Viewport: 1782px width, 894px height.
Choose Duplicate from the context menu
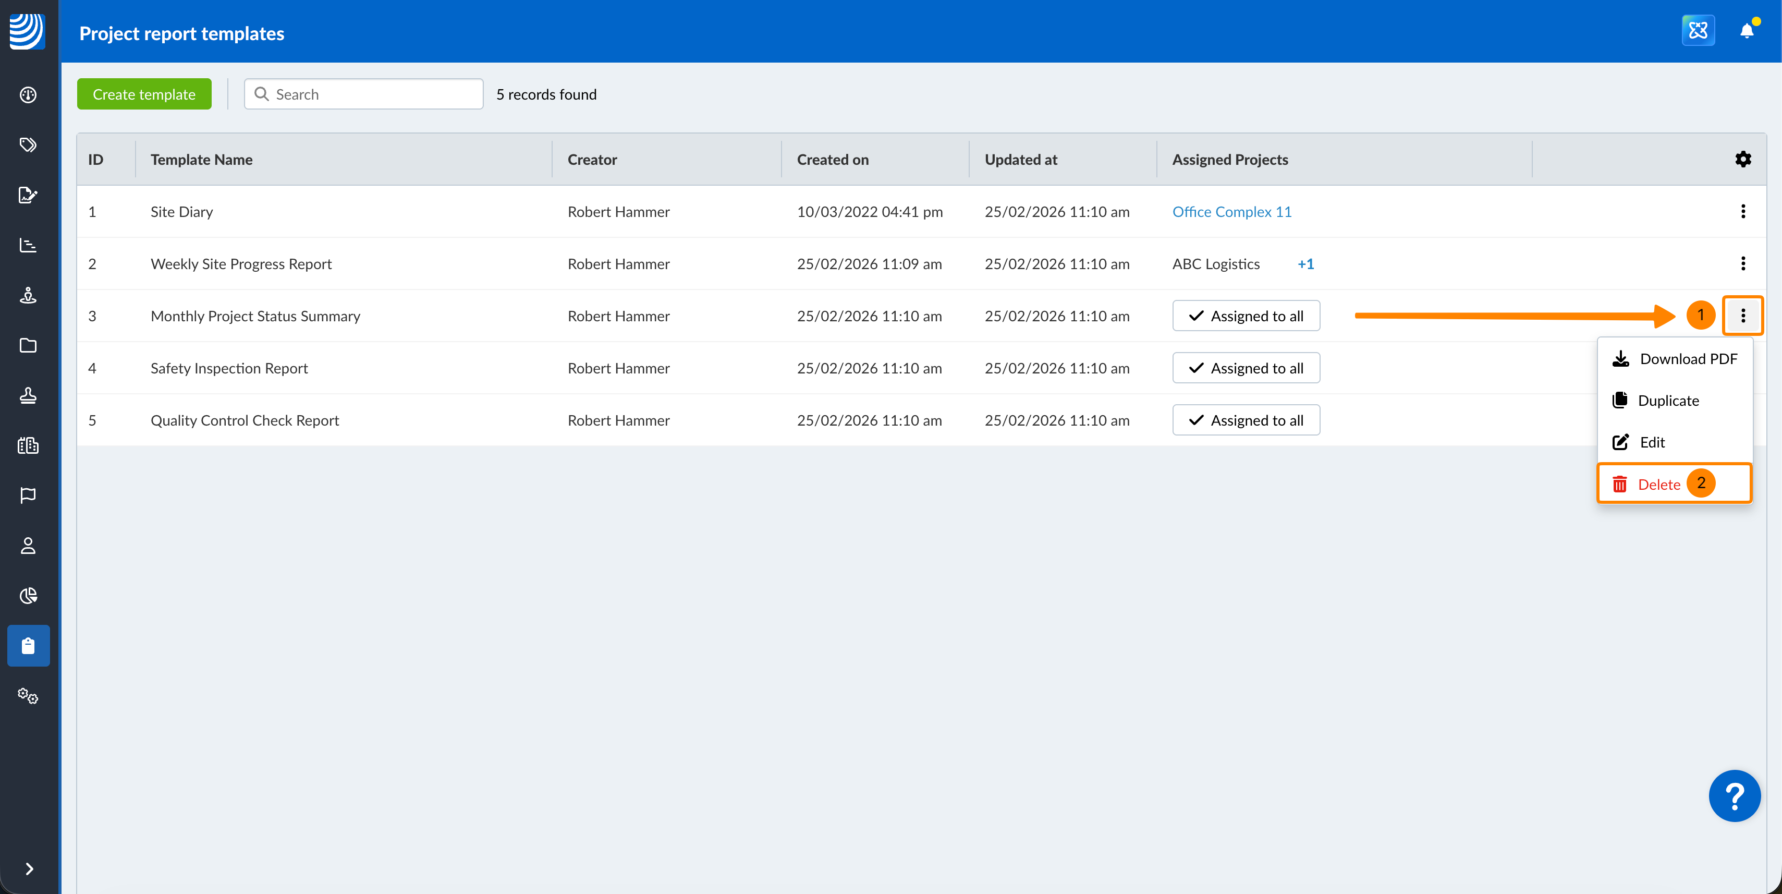coord(1667,401)
